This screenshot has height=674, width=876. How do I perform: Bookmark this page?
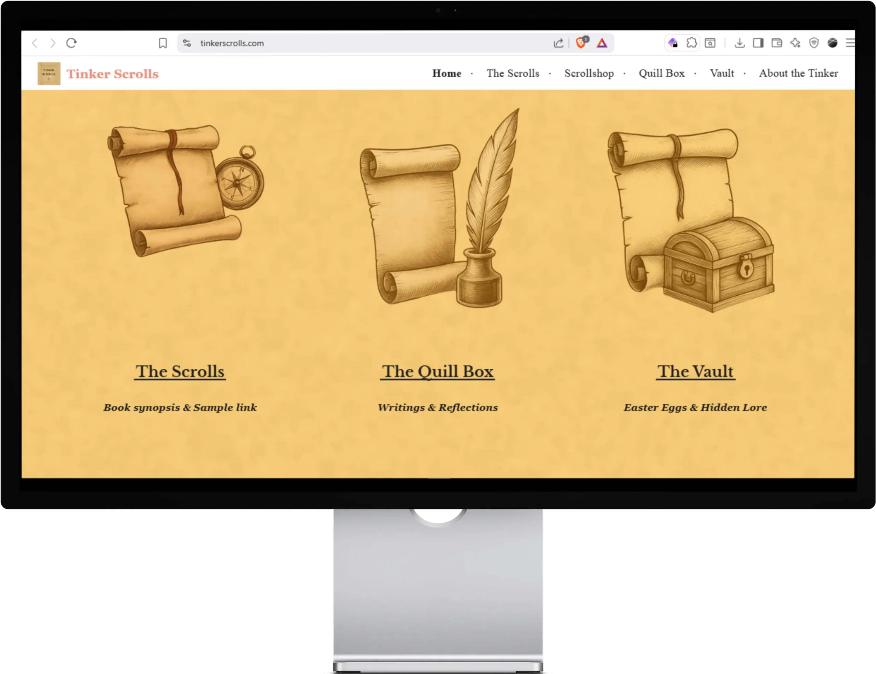[163, 43]
